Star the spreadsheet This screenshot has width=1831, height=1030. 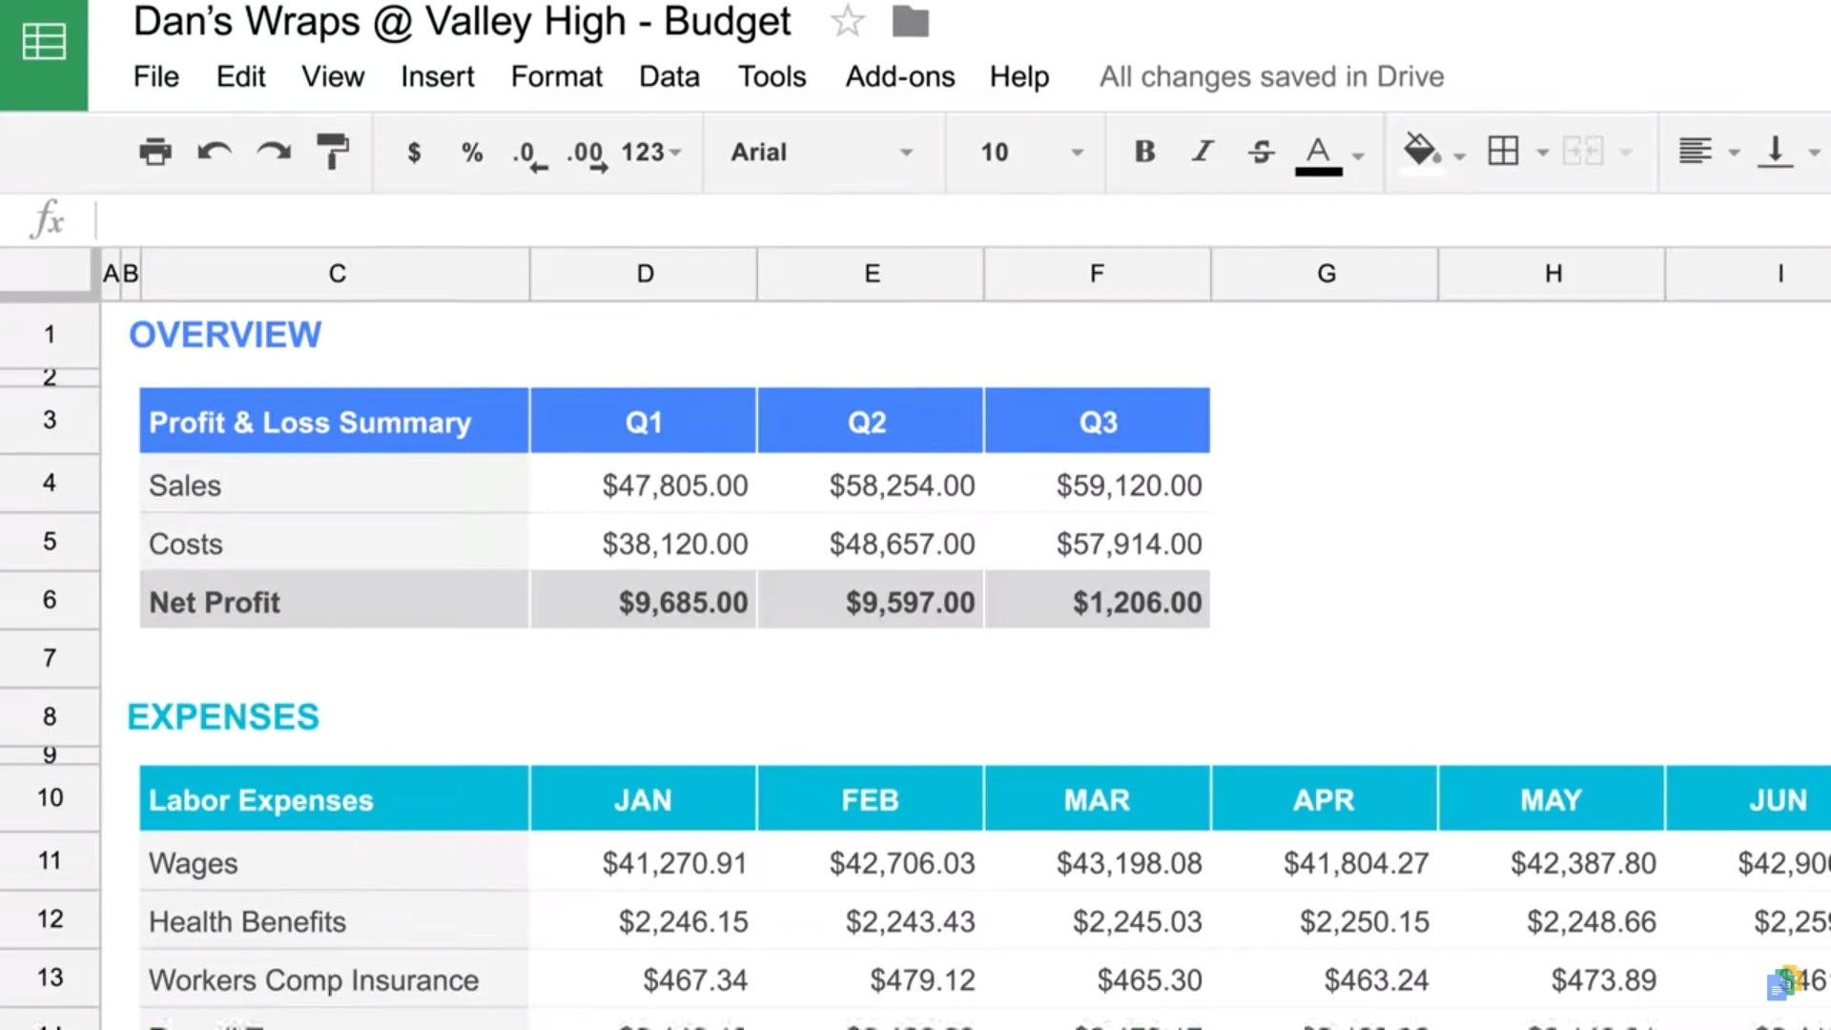point(847,21)
